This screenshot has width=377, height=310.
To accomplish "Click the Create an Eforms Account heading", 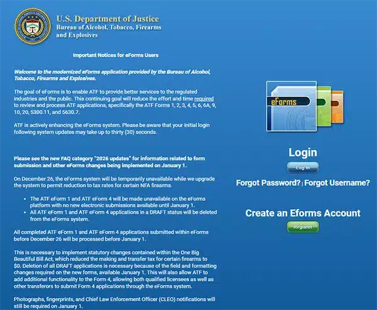I will (x=302, y=213).
